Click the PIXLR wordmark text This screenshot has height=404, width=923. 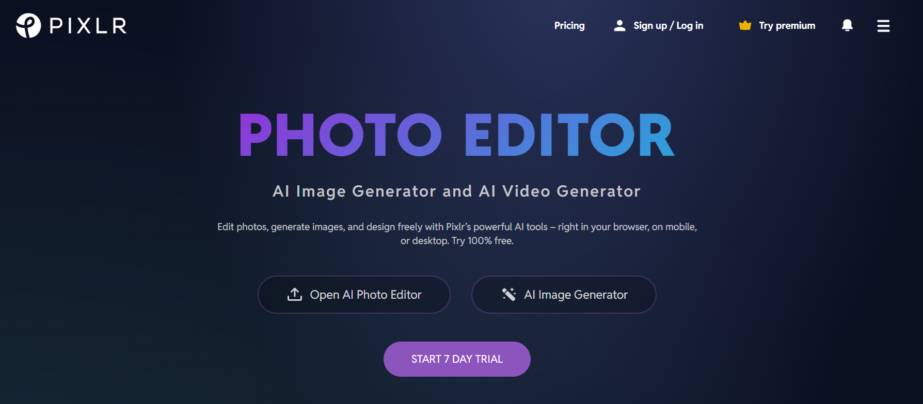88,26
